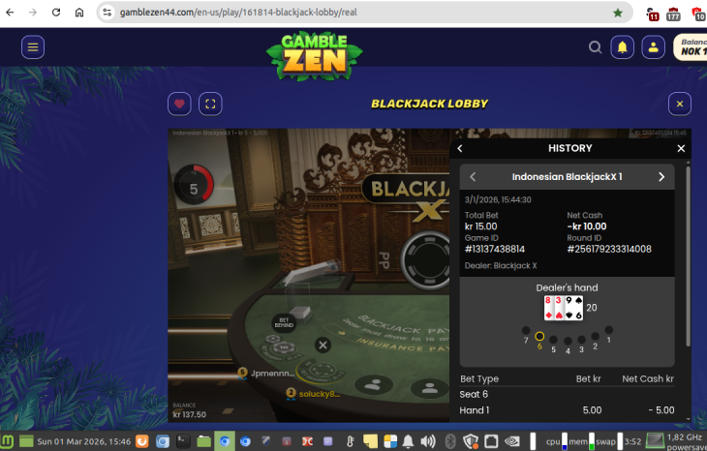The image size is (707, 451).
Task: Select seat 1 dot in seat diagram
Action: [609, 331]
